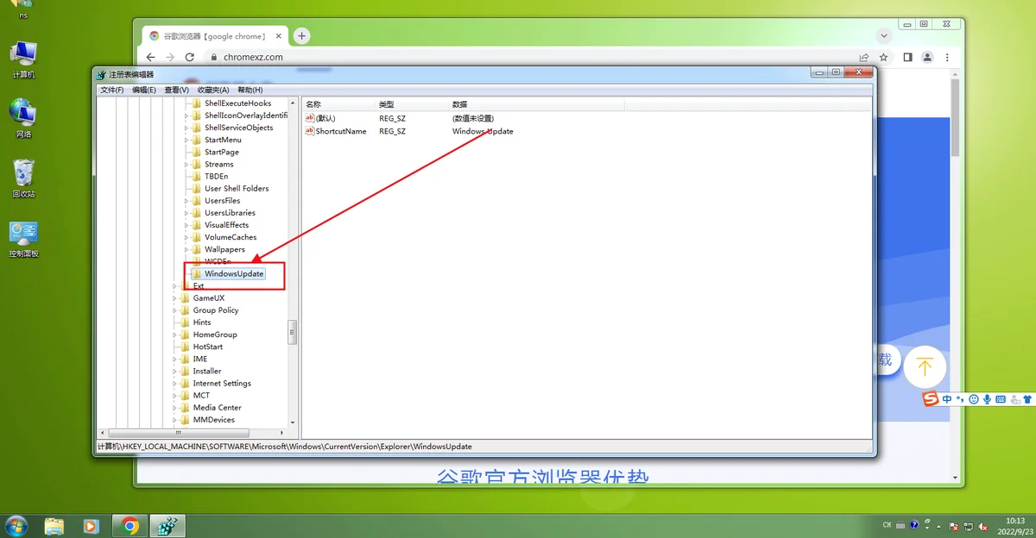Open the 编辑(E) menu
The height and width of the screenshot is (538, 1036).
144,90
